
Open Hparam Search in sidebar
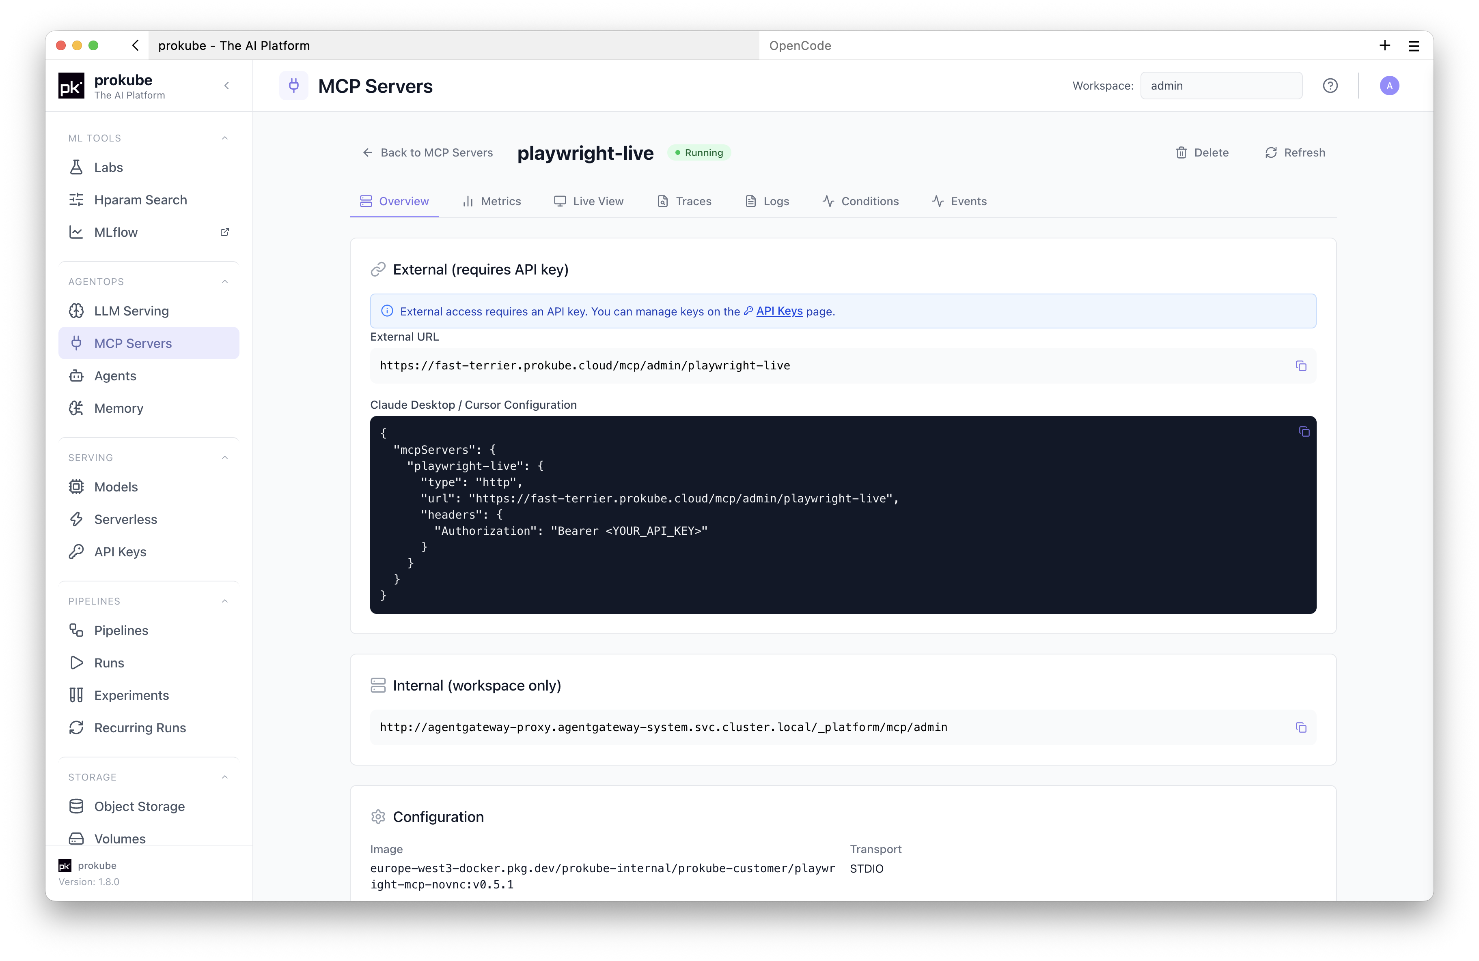click(149, 200)
